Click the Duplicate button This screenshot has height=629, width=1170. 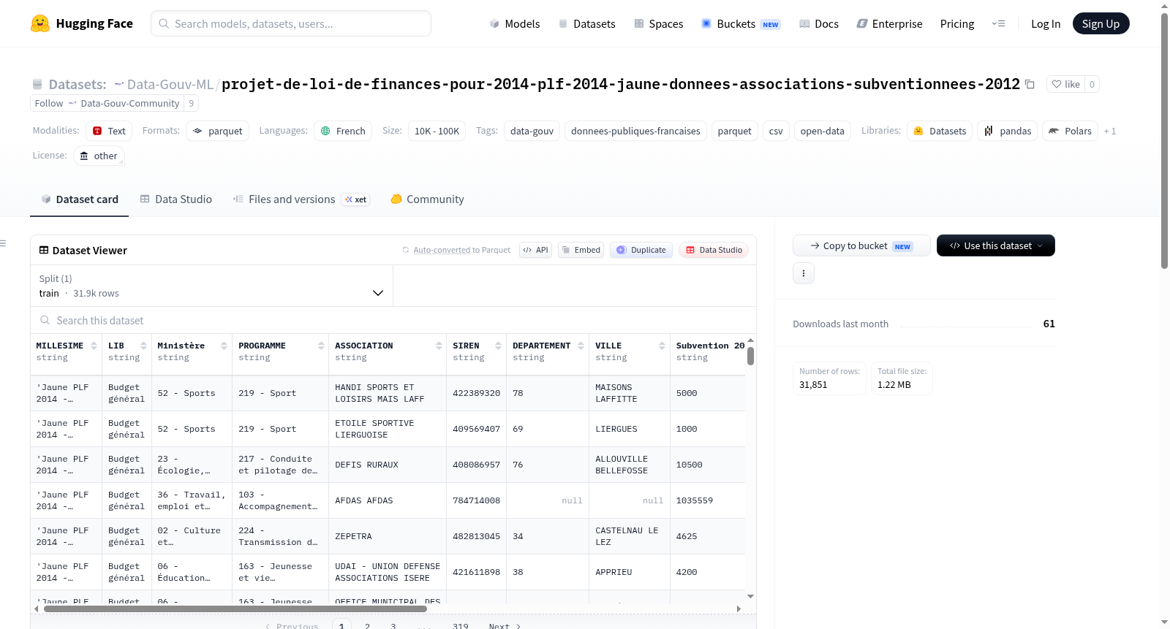[x=641, y=250]
